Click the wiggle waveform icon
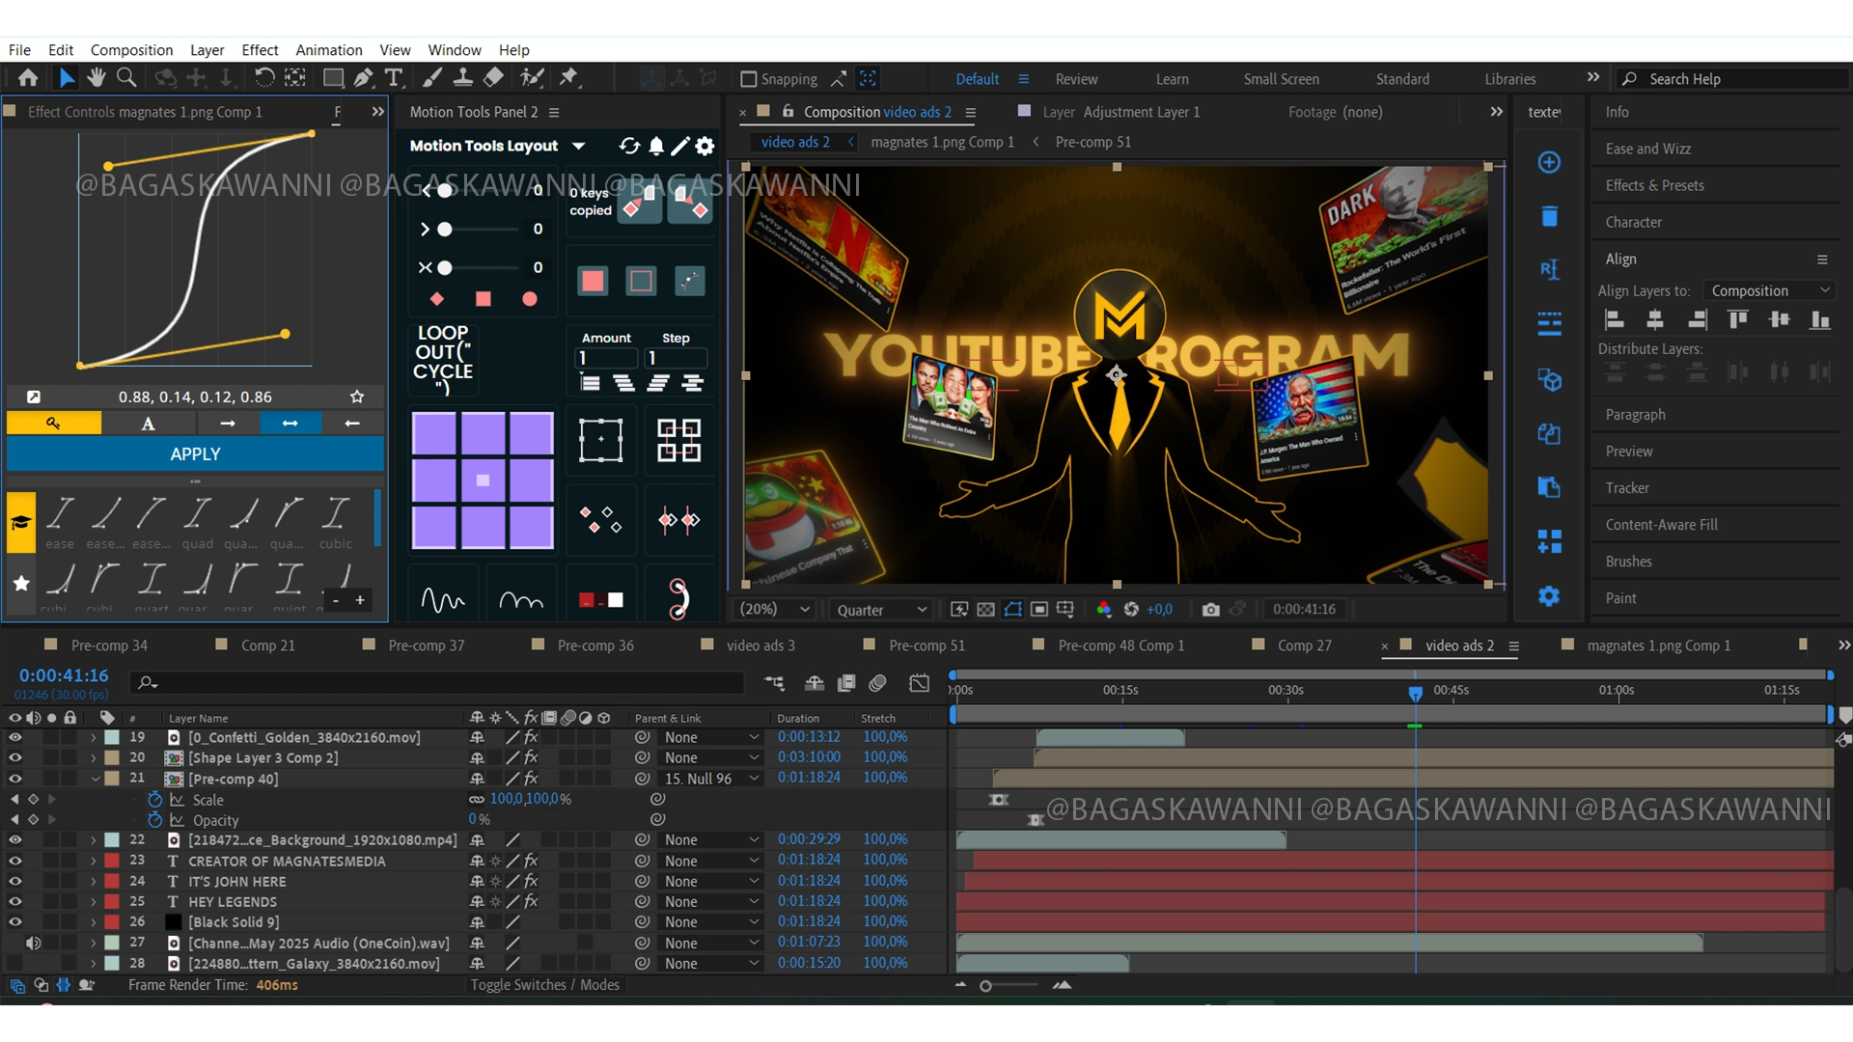 point(443,599)
